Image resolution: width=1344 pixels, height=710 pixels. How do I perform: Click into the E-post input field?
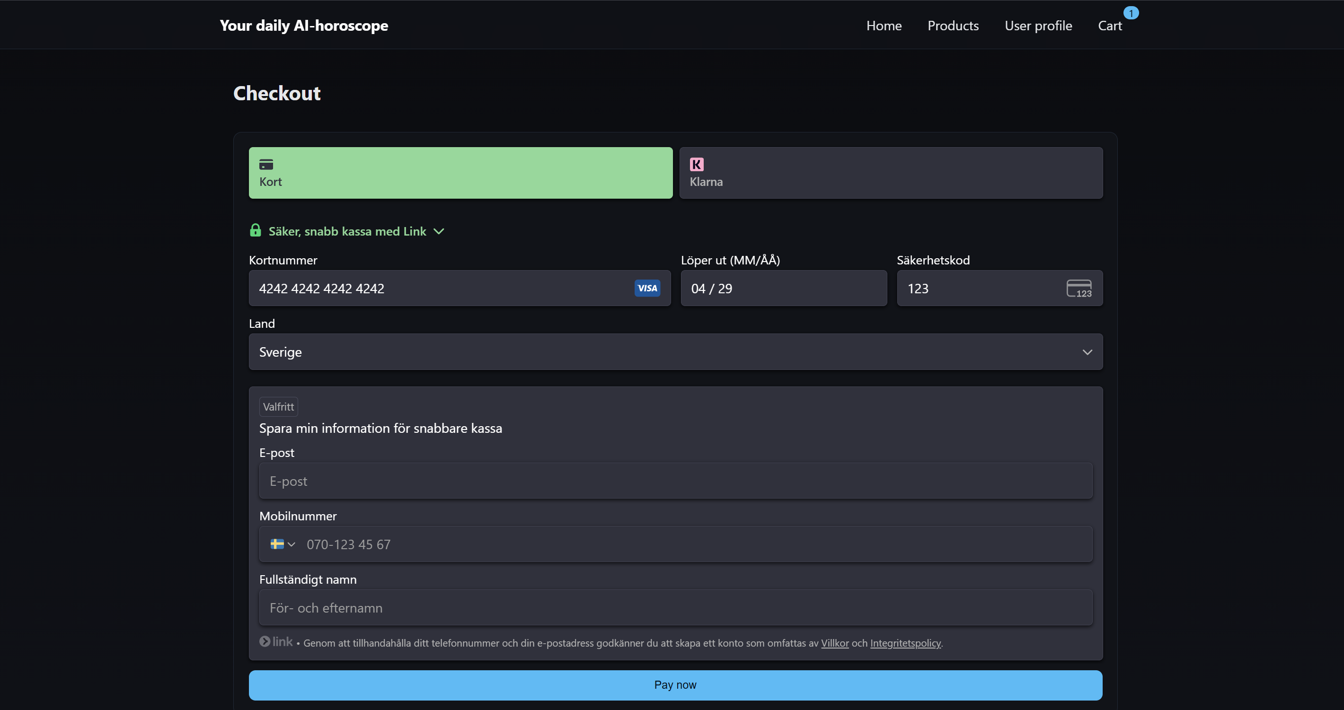[675, 481]
